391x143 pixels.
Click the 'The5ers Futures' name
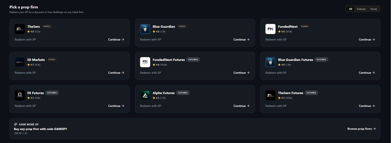click(x=290, y=93)
